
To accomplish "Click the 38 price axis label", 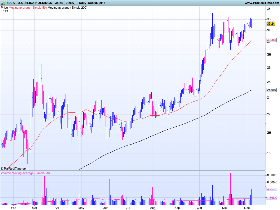I will pos(269,9).
